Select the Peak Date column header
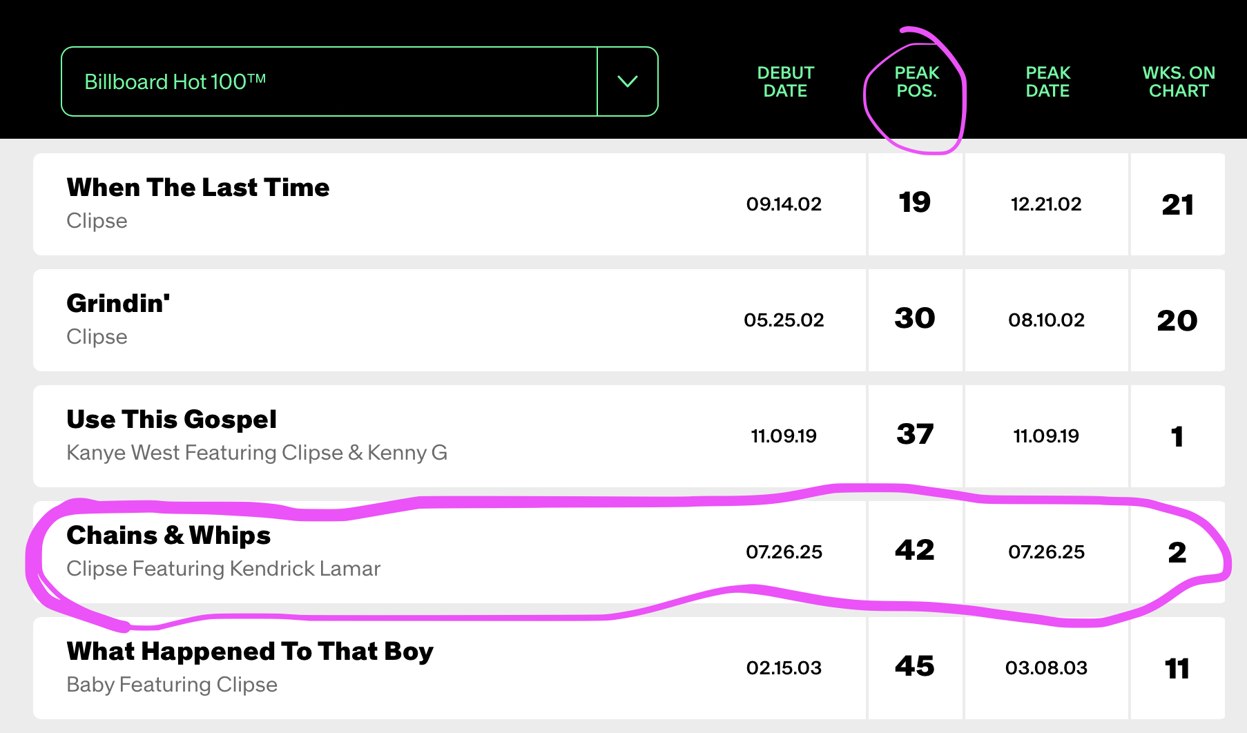Screen dimensions: 1247x733 (x=1047, y=81)
